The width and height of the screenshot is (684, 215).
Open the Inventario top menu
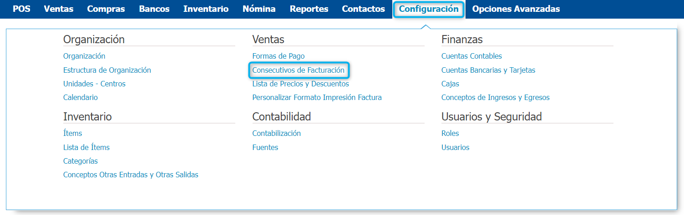[x=206, y=9]
